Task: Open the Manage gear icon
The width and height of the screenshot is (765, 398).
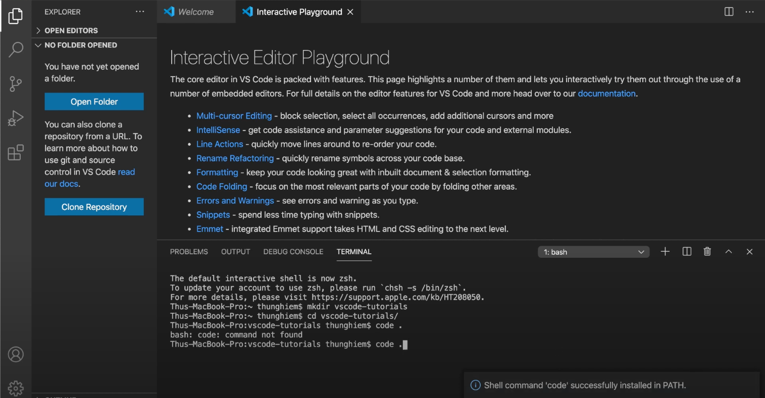Action: (16, 388)
